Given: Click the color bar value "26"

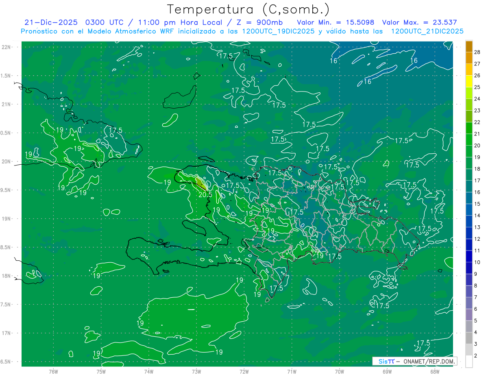Looking at the screenshot, I should (477, 76).
